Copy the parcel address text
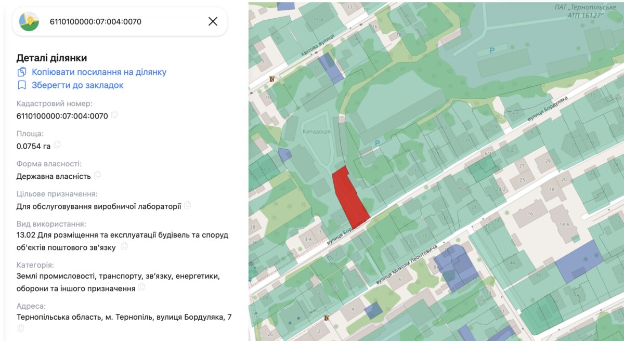This screenshot has height=341, width=624. [x=21, y=327]
